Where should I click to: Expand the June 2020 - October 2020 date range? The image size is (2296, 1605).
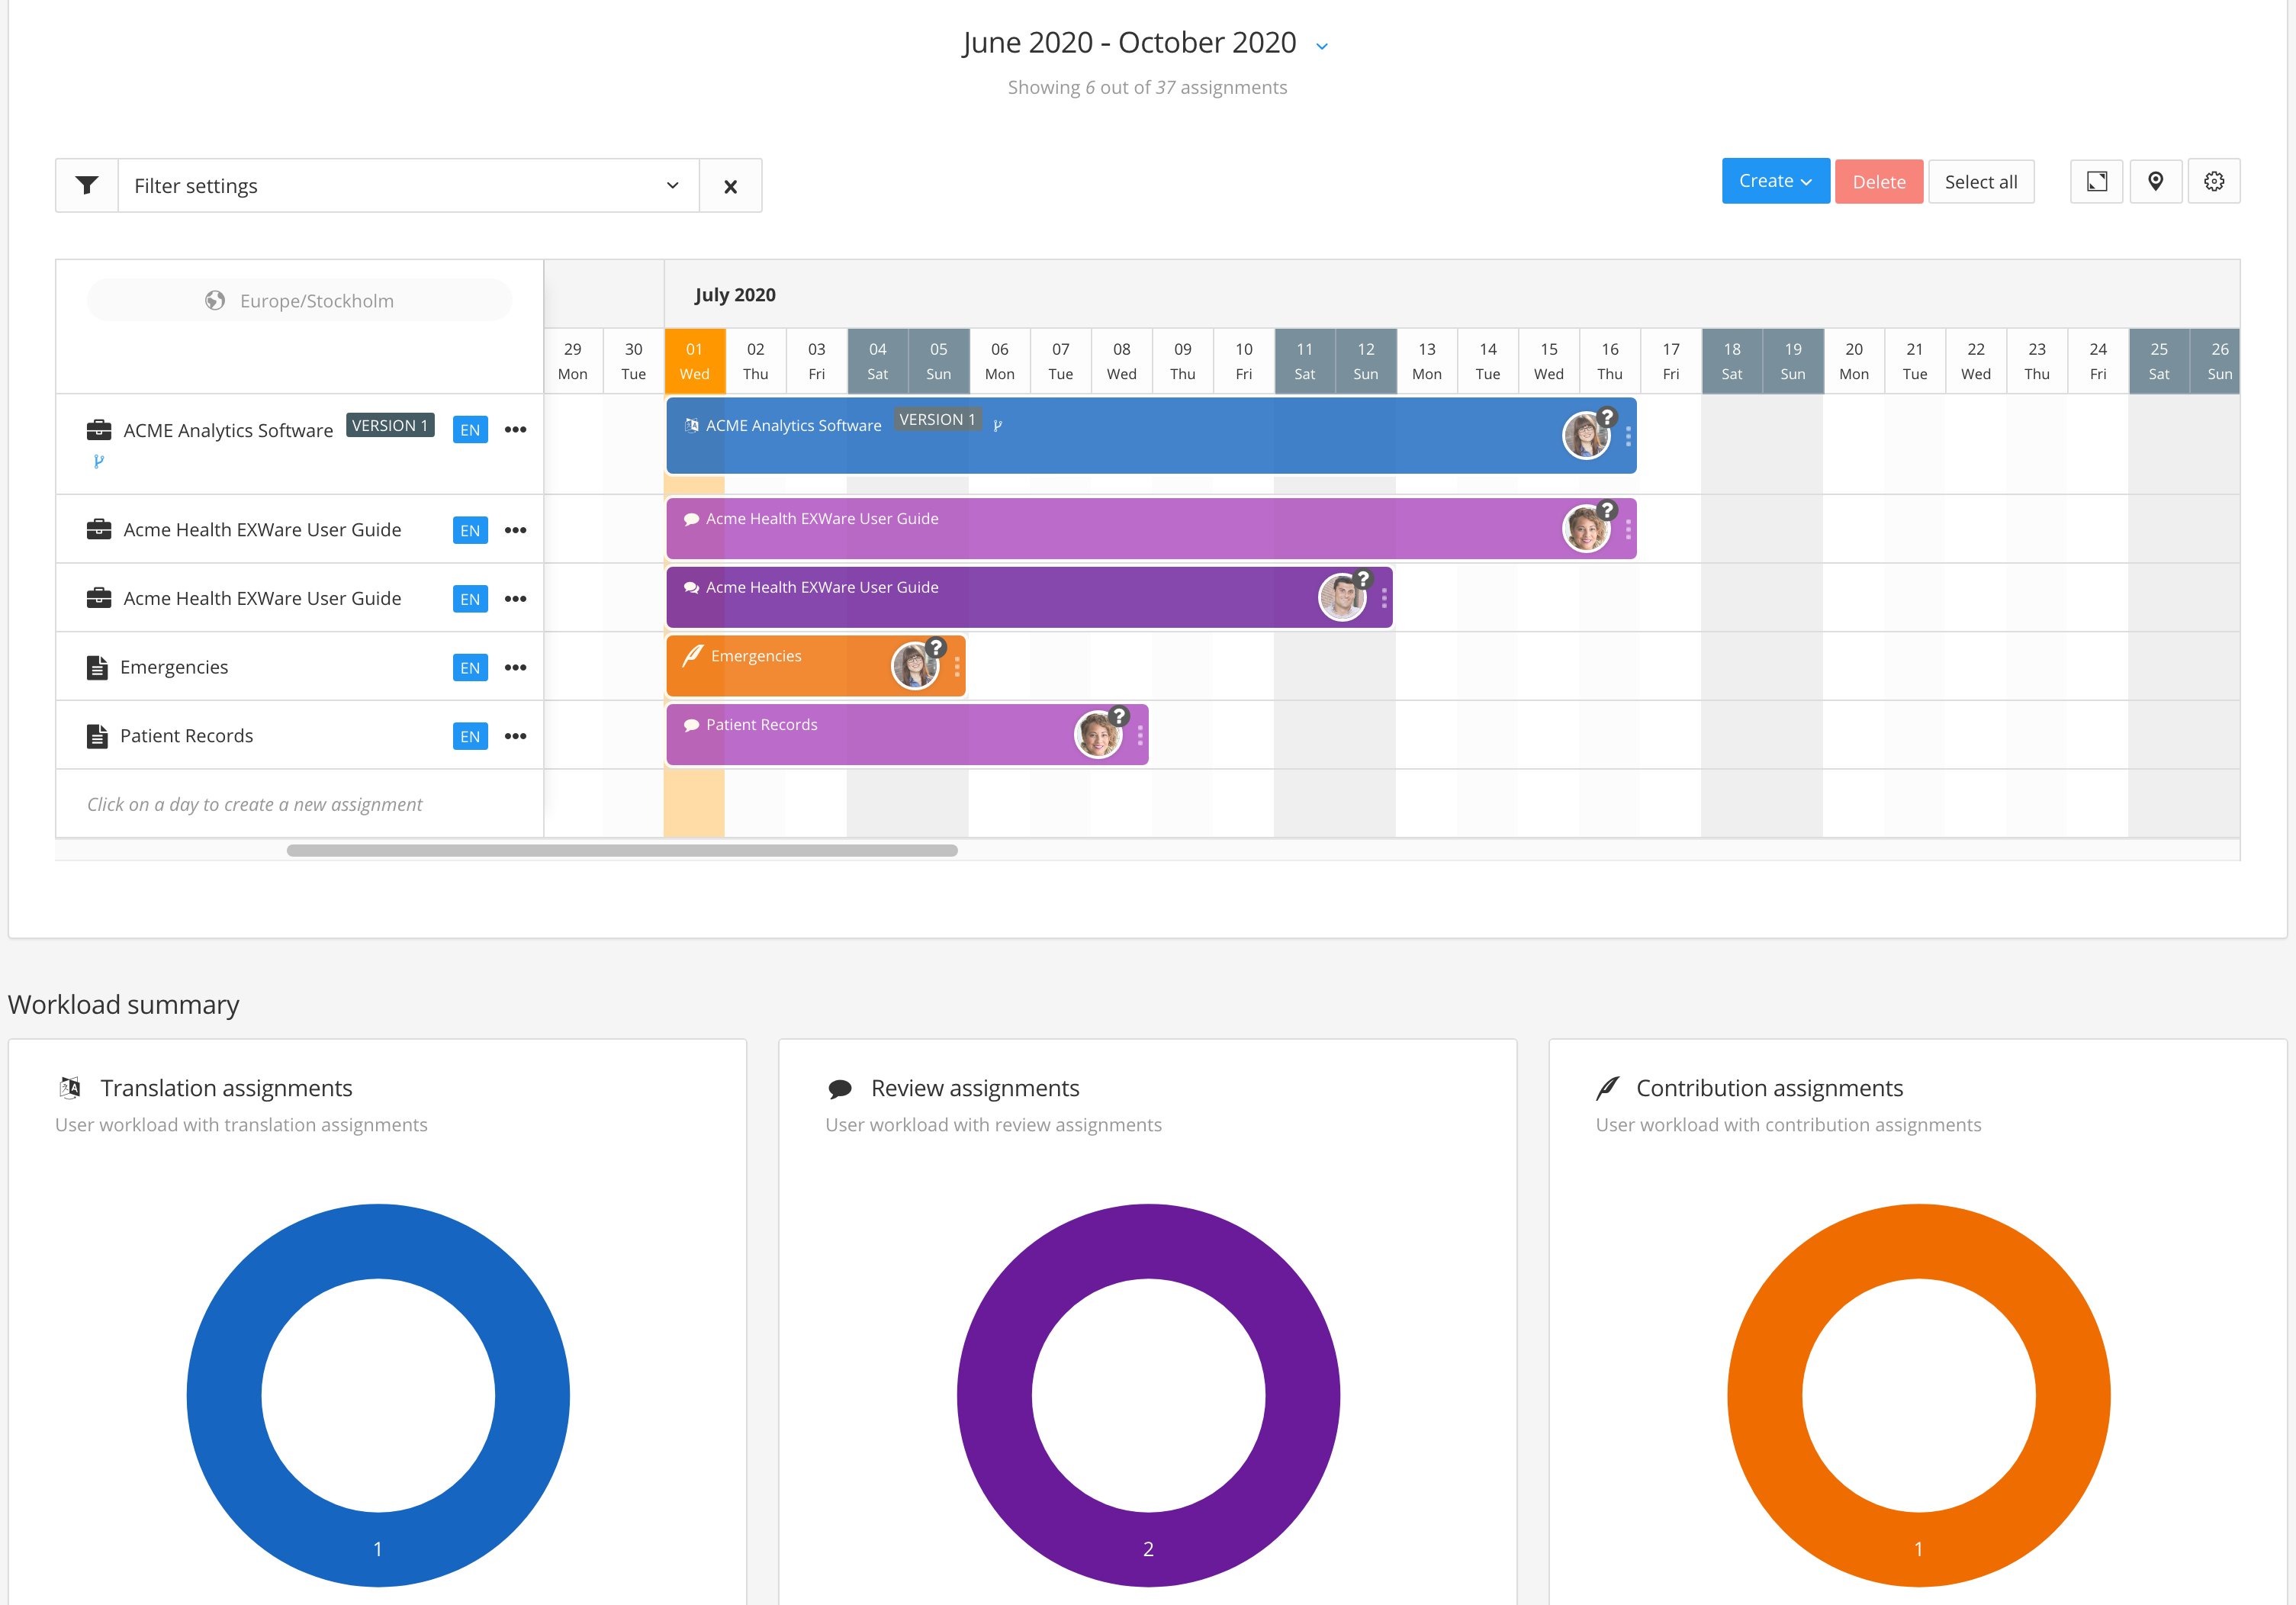tap(1322, 45)
